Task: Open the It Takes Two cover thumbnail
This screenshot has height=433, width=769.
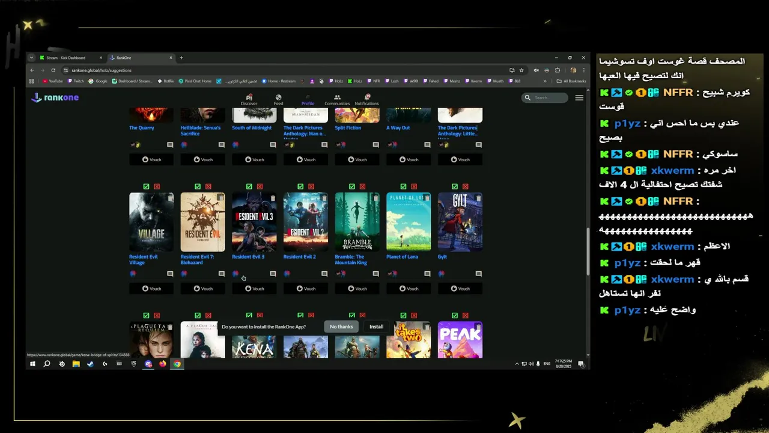Action: click(x=409, y=340)
